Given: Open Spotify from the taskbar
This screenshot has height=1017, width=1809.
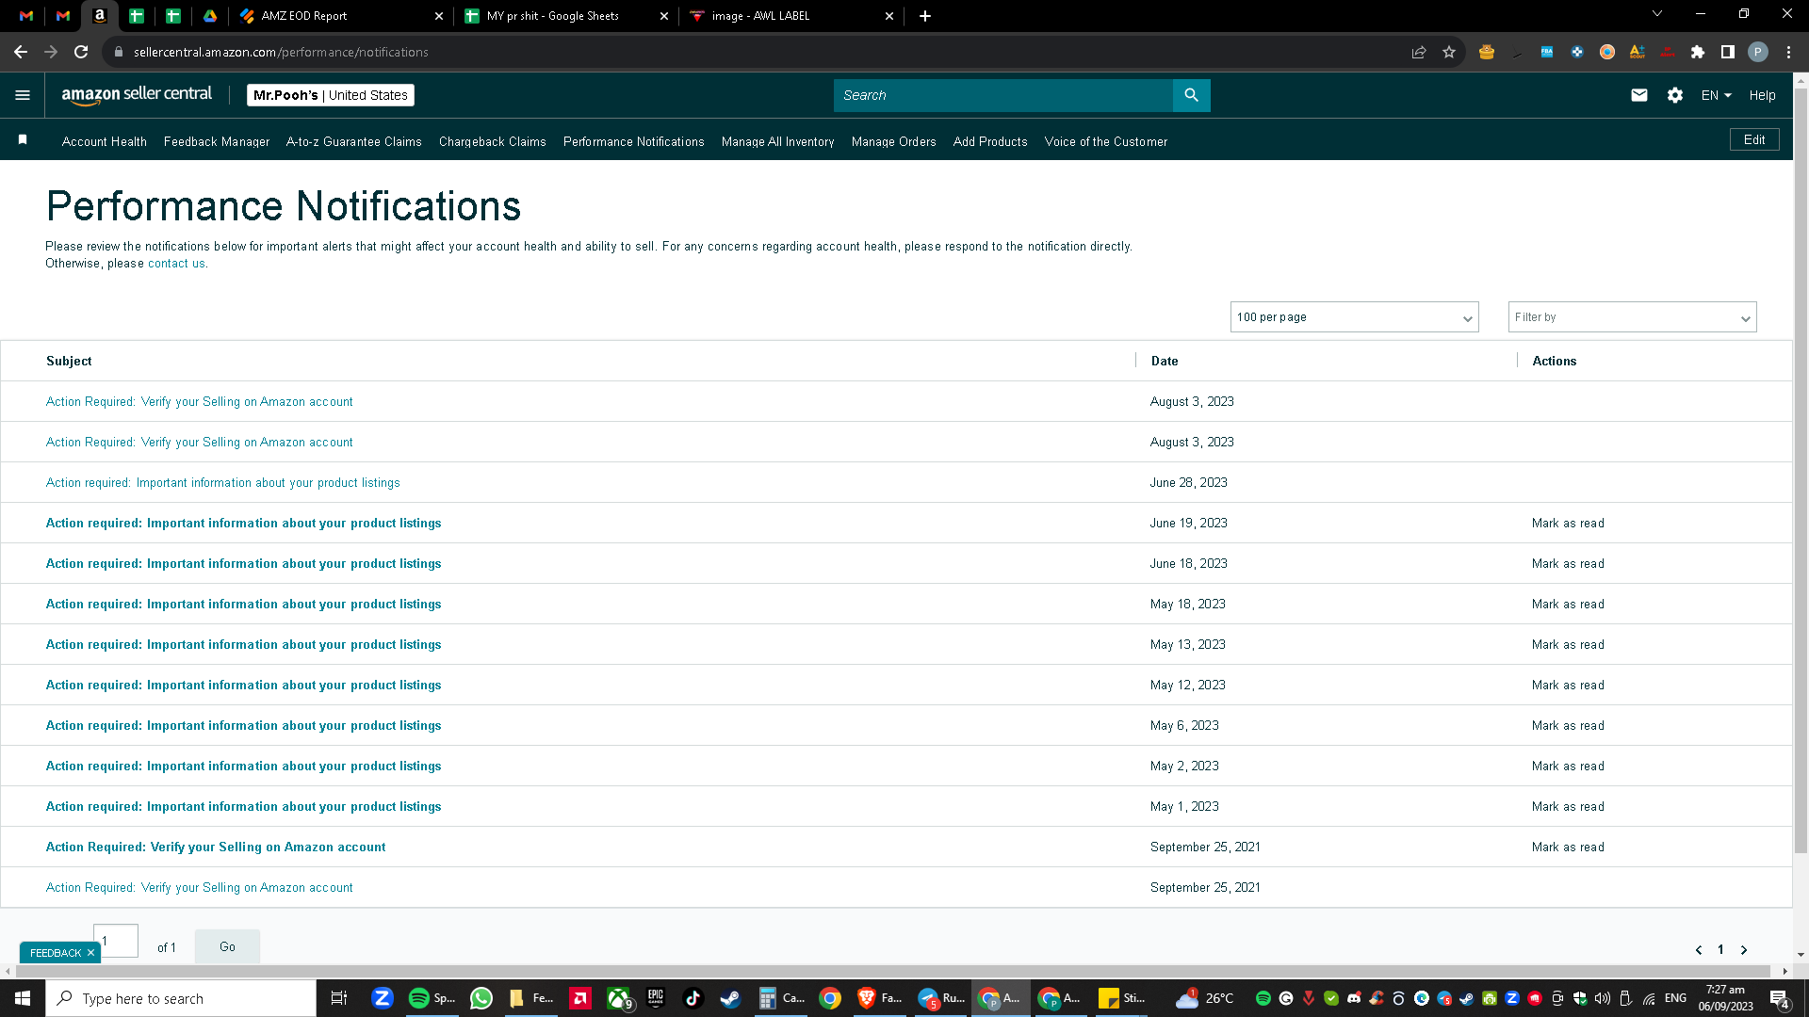Looking at the screenshot, I should (x=432, y=998).
